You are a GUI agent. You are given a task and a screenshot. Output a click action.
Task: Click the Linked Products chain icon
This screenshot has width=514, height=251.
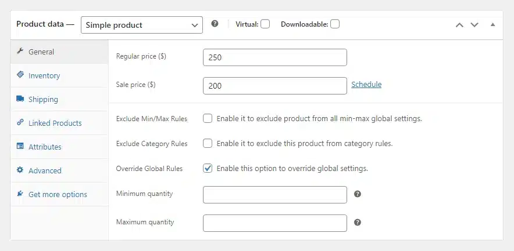(20, 122)
